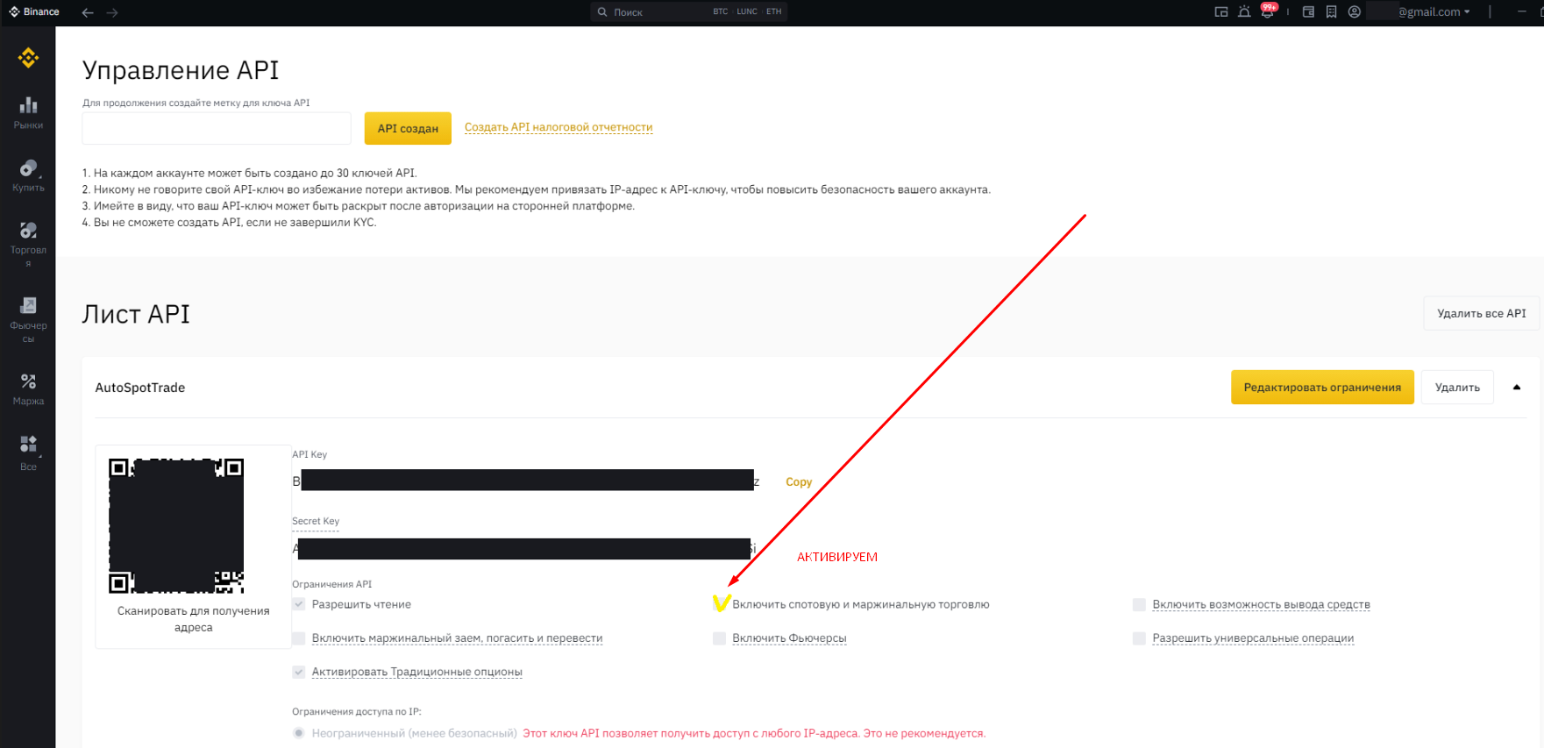Open the alarm siren alerts icon
1544x748 pixels.
(1244, 12)
